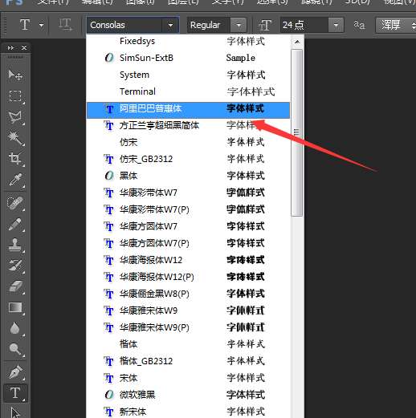Open the Regular font style dropdown
416x418 pixels.
[x=239, y=25]
